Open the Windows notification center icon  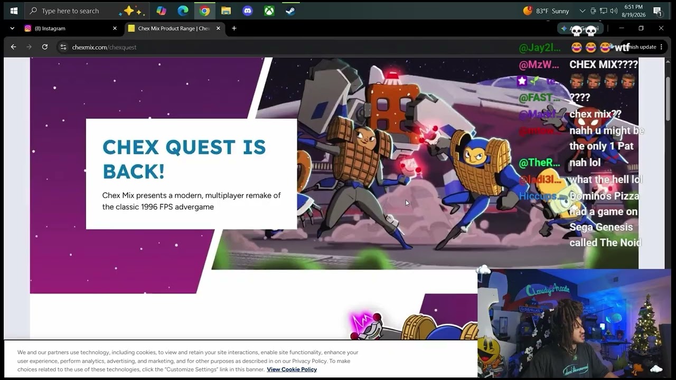[x=658, y=11]
